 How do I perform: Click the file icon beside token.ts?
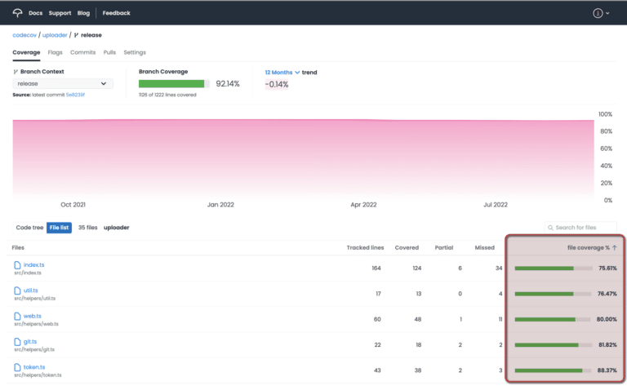tap(17, 367)
